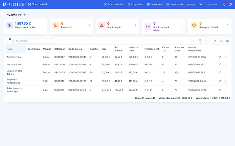This screenshot has height=146, width=235.
Task: Click date 11/10/2026 04:10
Action: pyautogui.click(x=197, y=81)
